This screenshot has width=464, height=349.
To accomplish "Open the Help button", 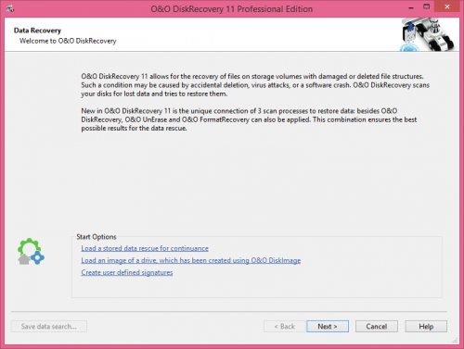I will pyautogui.click(x=426, y=326).
